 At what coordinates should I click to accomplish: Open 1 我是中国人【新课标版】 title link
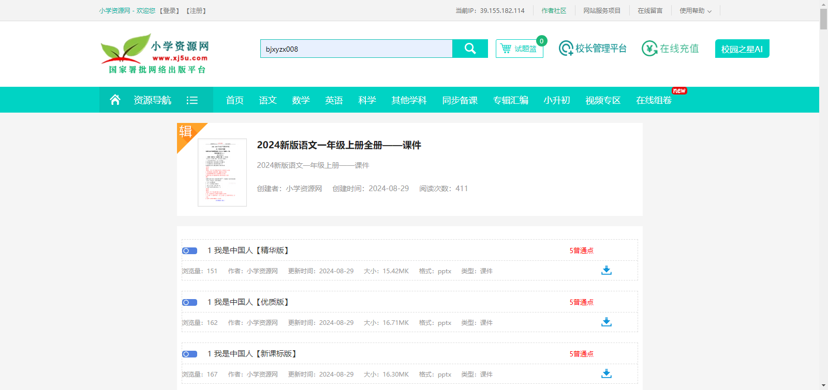pos(252,354)
